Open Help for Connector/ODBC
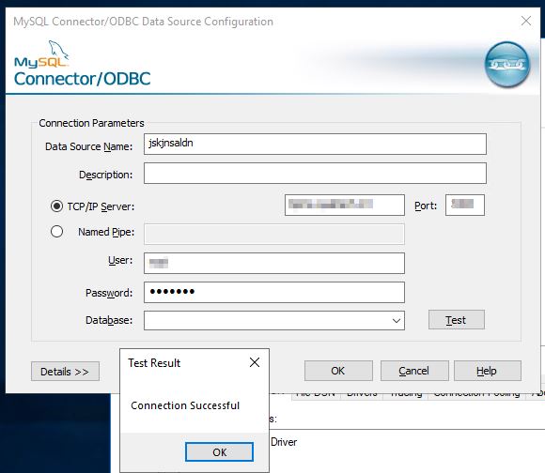Screen dimensions: 545x473 488,371
